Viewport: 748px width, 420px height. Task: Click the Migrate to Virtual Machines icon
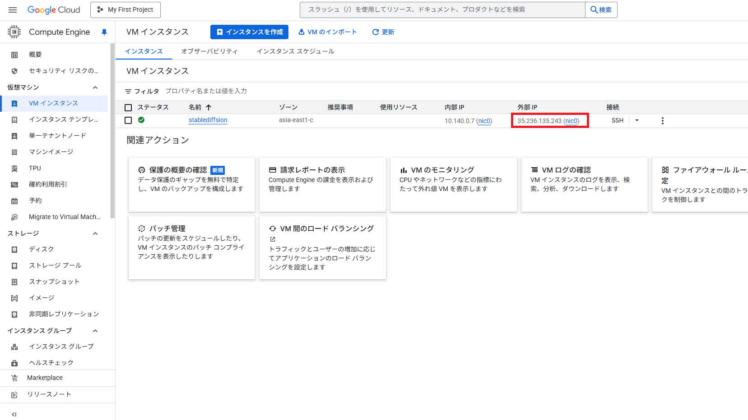click(x=14, y=217)
